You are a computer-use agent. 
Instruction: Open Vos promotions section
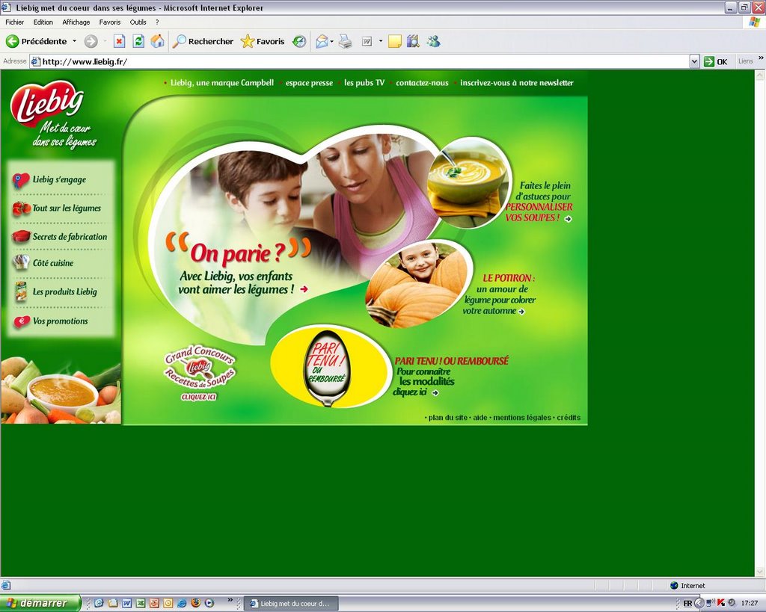(51, 321)
